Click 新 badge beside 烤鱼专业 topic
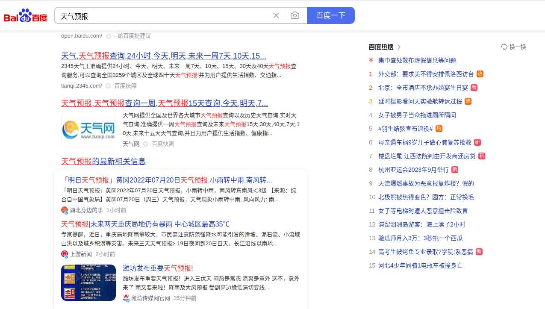545x309 pixels. click(x=479, y=252)
